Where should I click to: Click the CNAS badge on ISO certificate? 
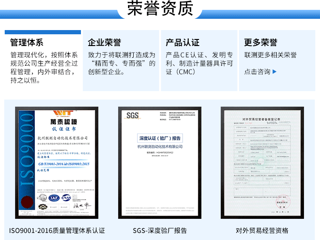[x=66, y=198]
